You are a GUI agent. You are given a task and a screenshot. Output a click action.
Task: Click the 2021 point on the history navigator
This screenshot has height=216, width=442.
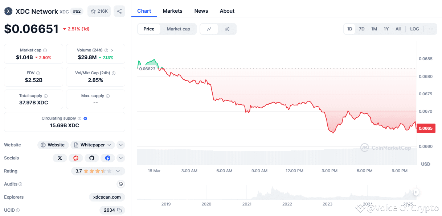point(247,204)
